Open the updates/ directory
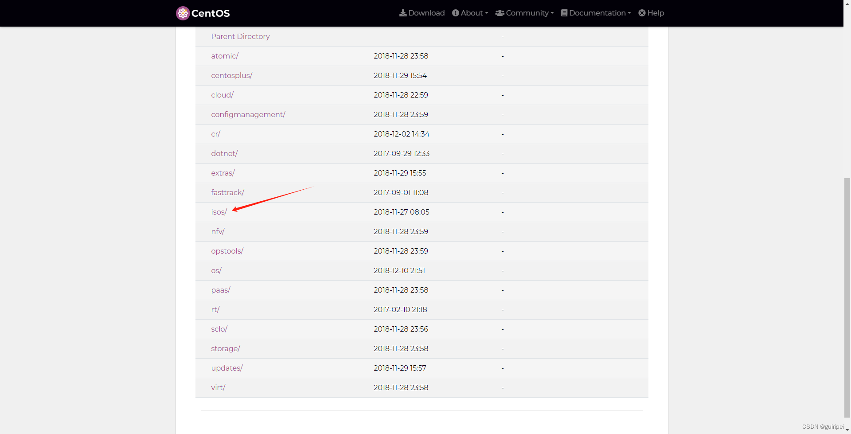The height and width of the screenshot is (434, 851). point(226,368)
